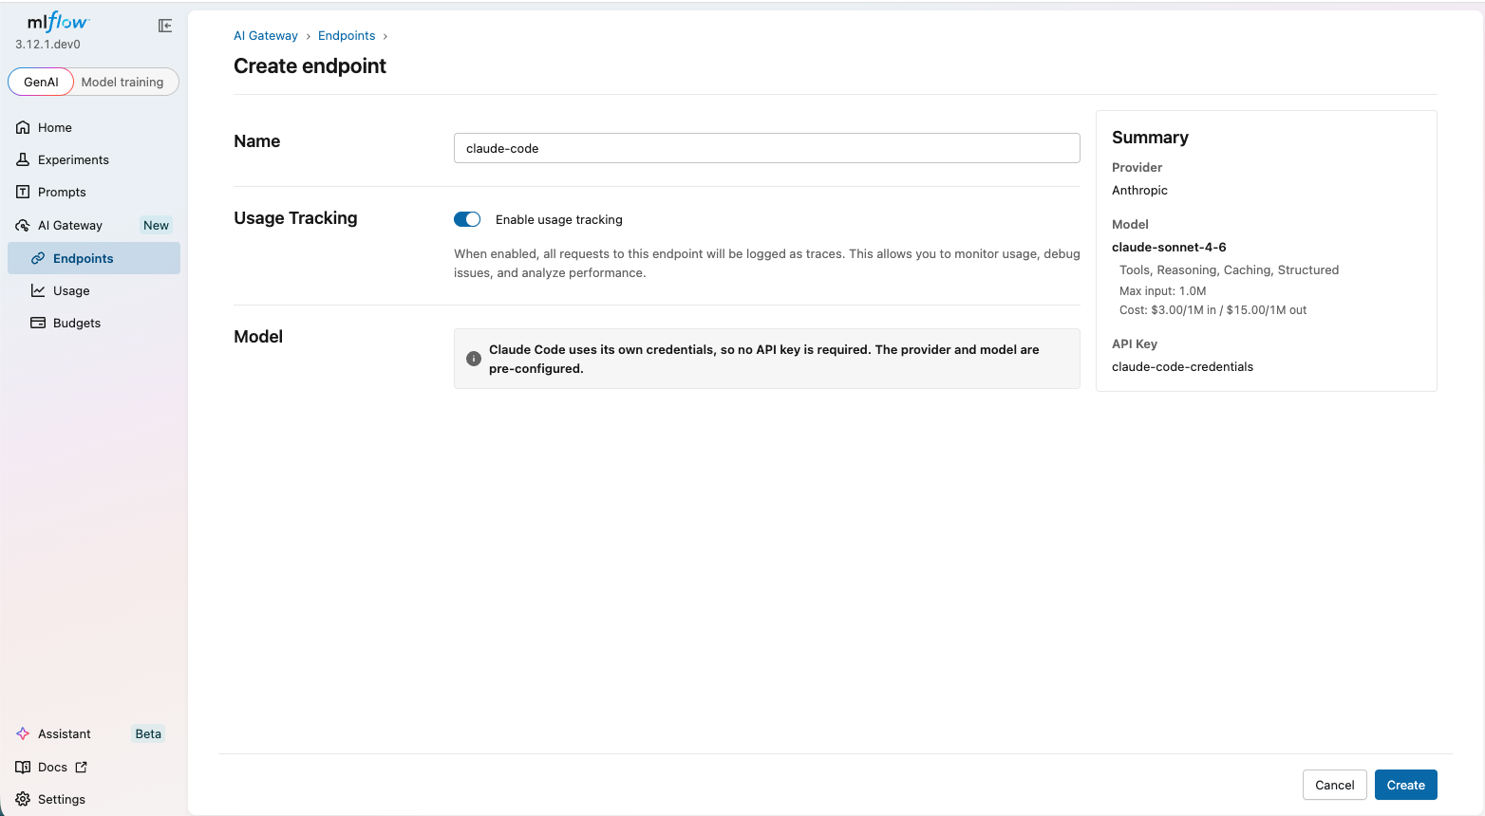Click the AI Gateway breadcrumb link

pyautogui.click(x=266, y=35)
